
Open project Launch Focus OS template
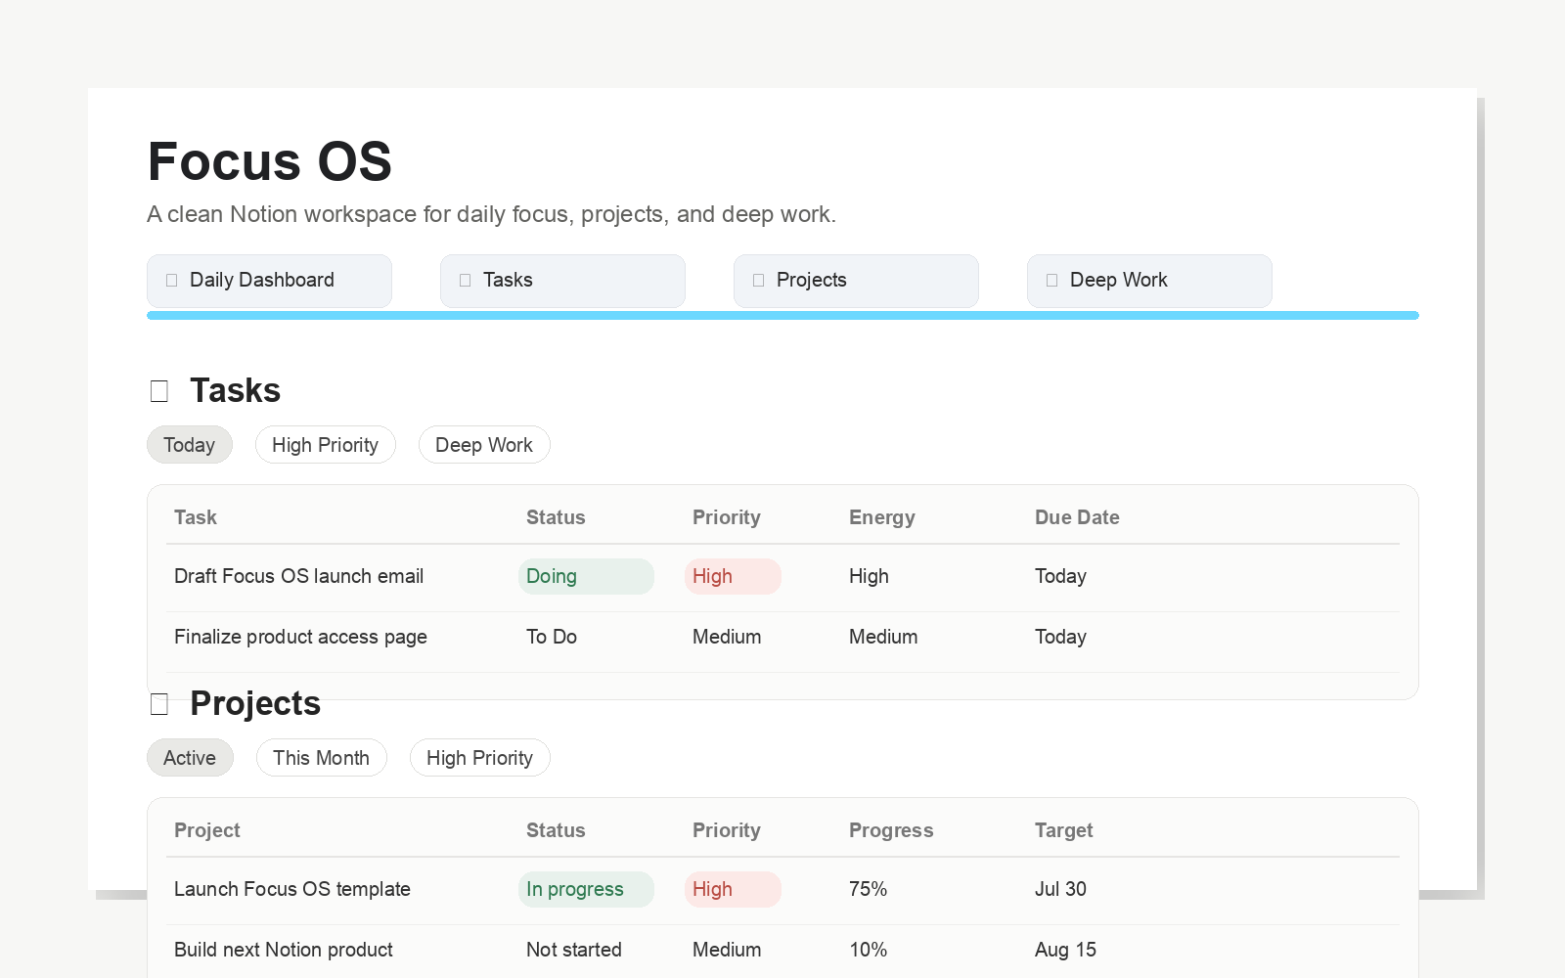292,889
